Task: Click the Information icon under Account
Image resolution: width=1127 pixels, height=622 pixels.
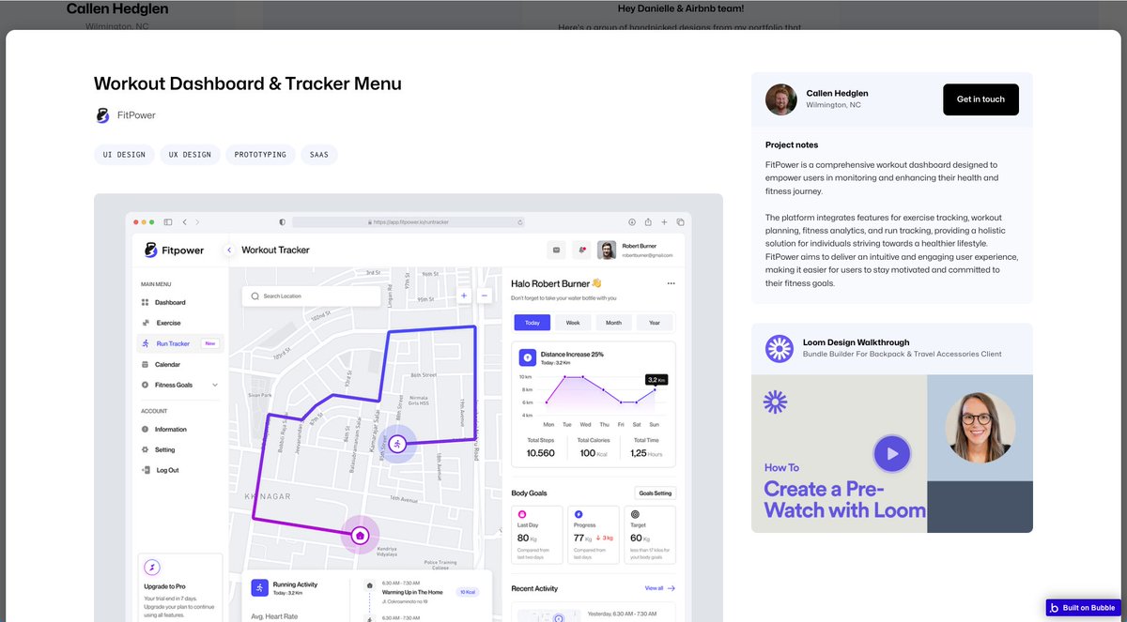Action: pyautogui.click(x=145, y=430)
